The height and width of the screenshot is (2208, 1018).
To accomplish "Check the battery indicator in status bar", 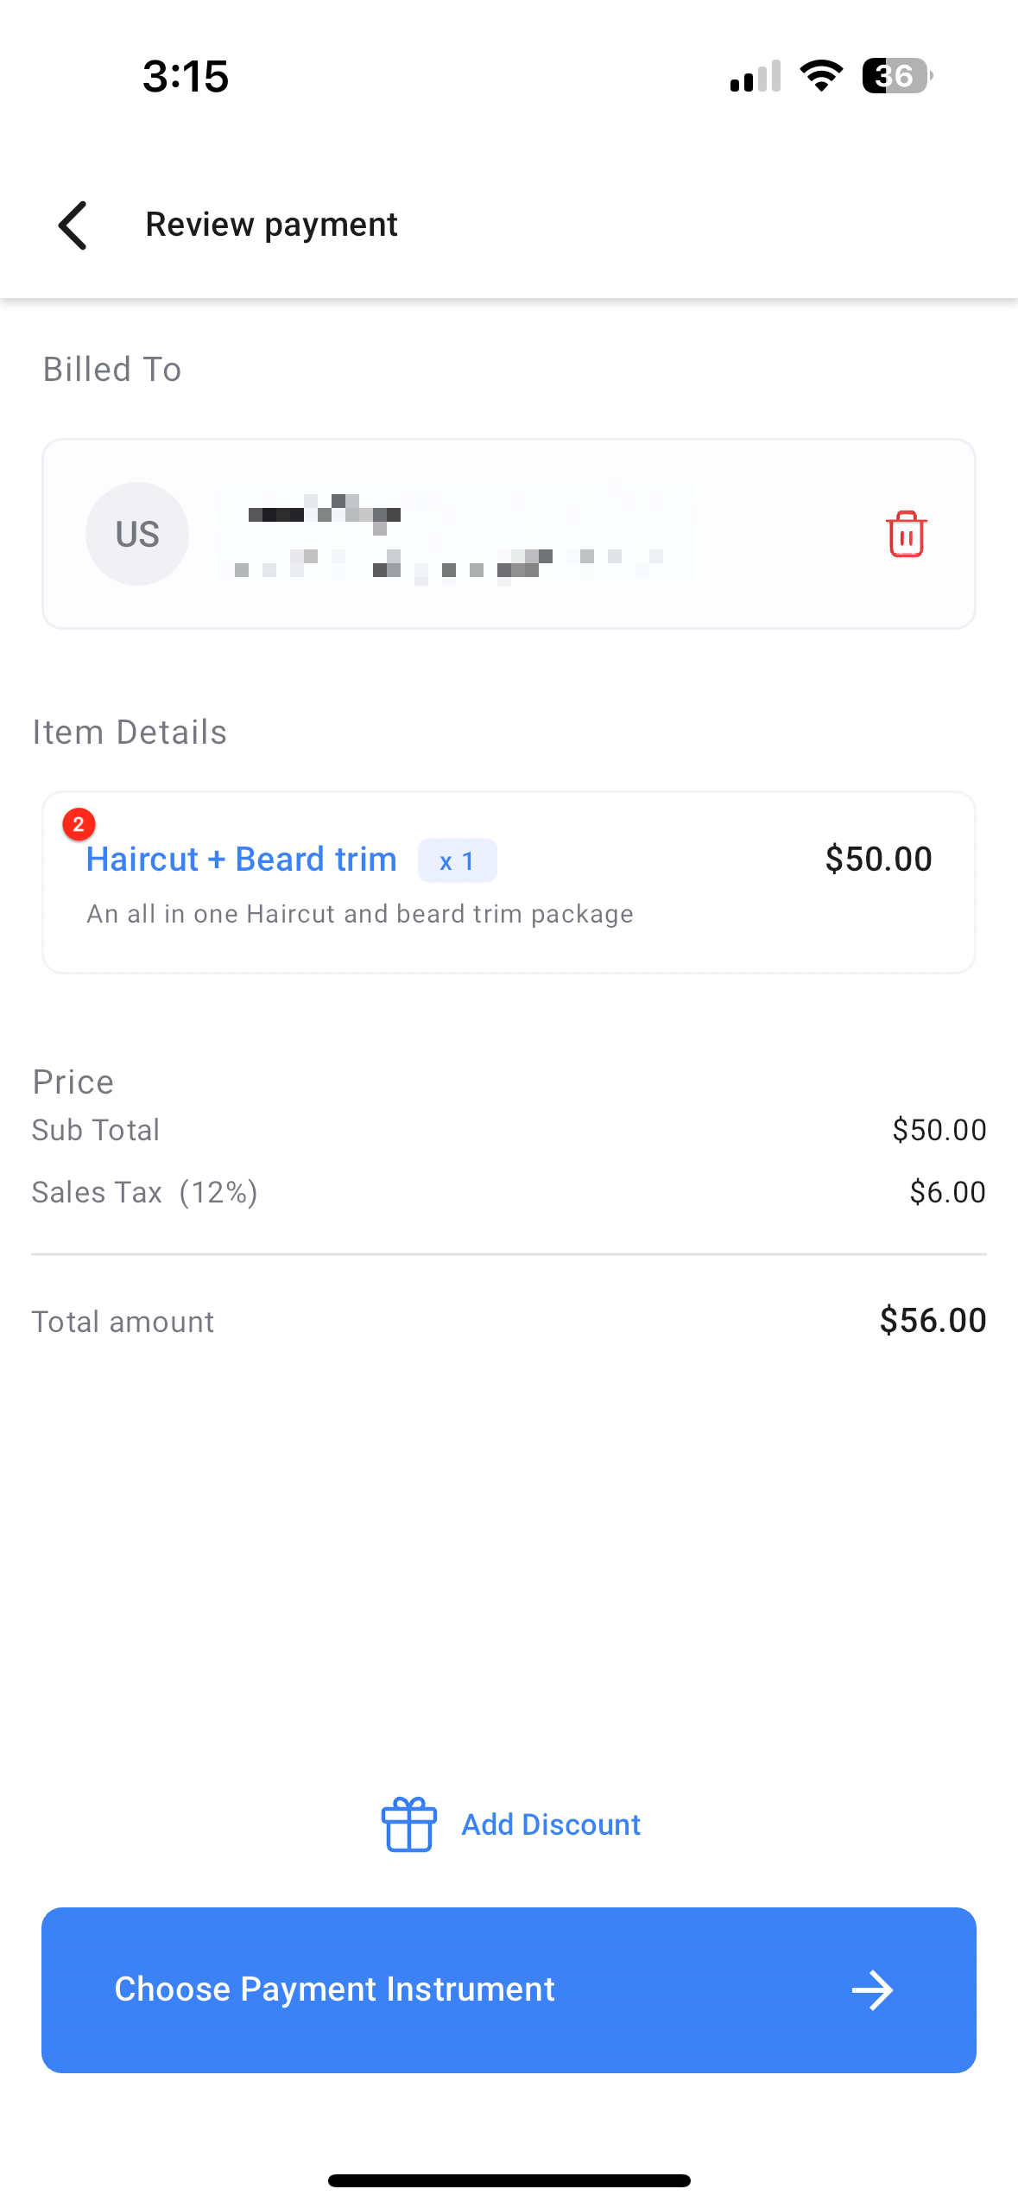I will tap(897, 76).
